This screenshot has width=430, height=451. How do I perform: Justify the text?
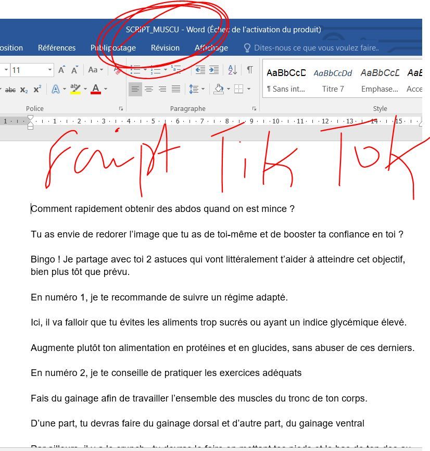point(176,89)
